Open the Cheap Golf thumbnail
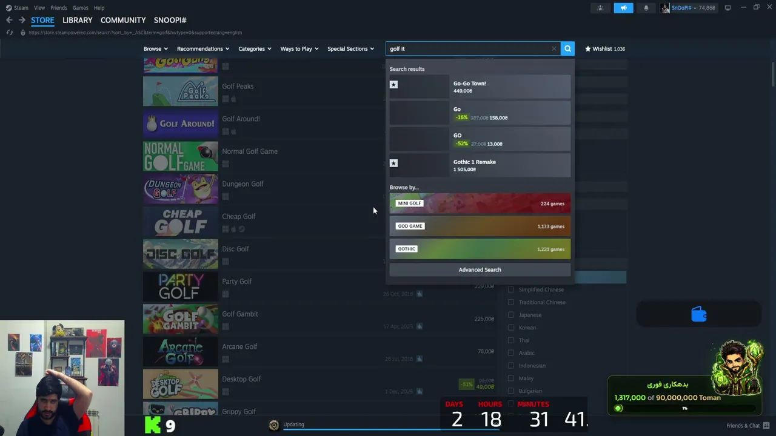This screenshot has height=436, width=776. 181,222
